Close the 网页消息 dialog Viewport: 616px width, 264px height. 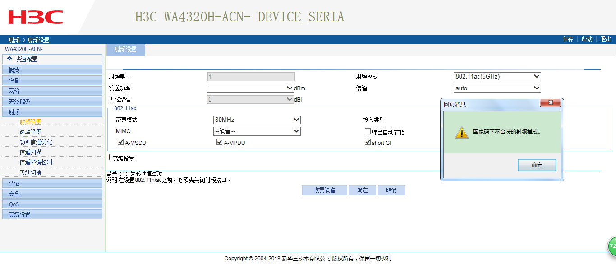point(550,103)
